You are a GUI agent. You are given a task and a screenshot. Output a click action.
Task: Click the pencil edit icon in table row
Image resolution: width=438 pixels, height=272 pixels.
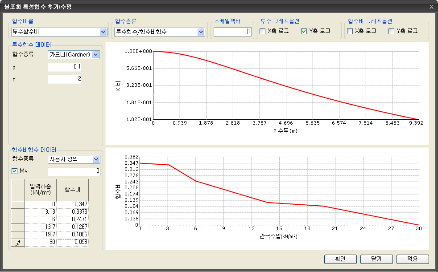tap(18, 243)
